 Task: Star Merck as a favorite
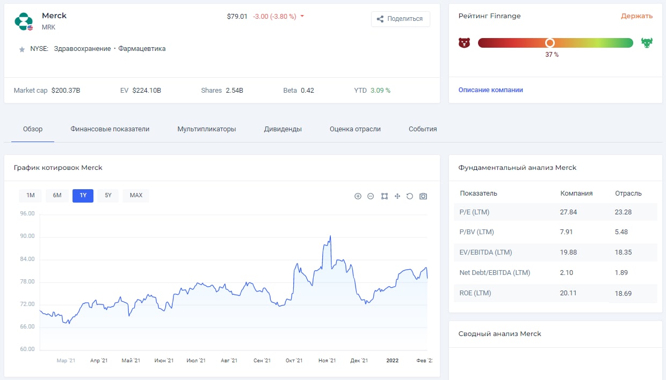(22, 49)
